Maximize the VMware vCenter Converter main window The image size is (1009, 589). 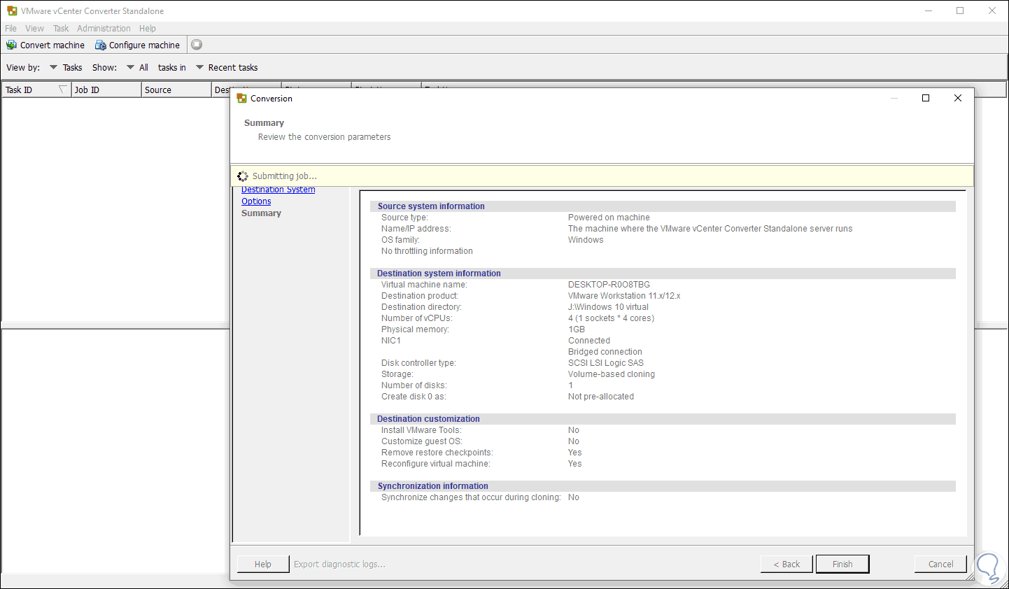[x=960, y=10]
